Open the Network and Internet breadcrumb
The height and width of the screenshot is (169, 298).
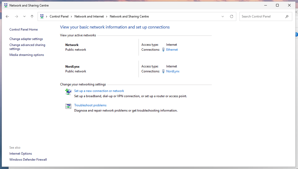[x=89, y=17]
